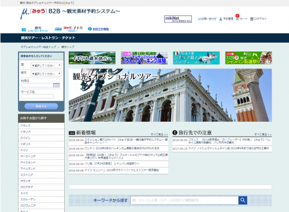Click すべて見る link beside 新着情報
The width and height of the screenshot is (289, 212).
tap(159, 134)
